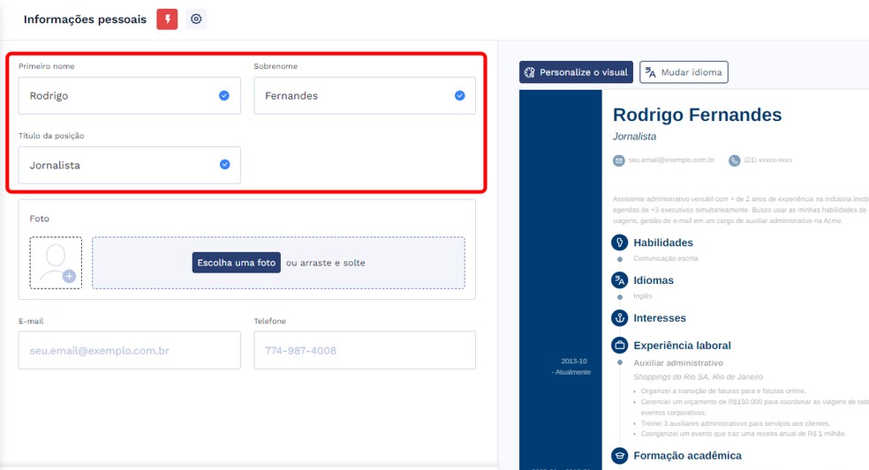The height and width of the screenshot is (470, 869).
Task: Click the Formação acadêmica heading in the preview
Action: (x=687, y=456)
